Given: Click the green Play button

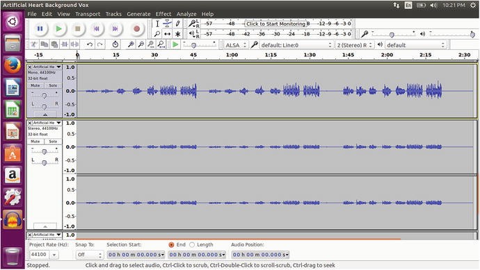Looking at the screenshot, I should (58, 28).
